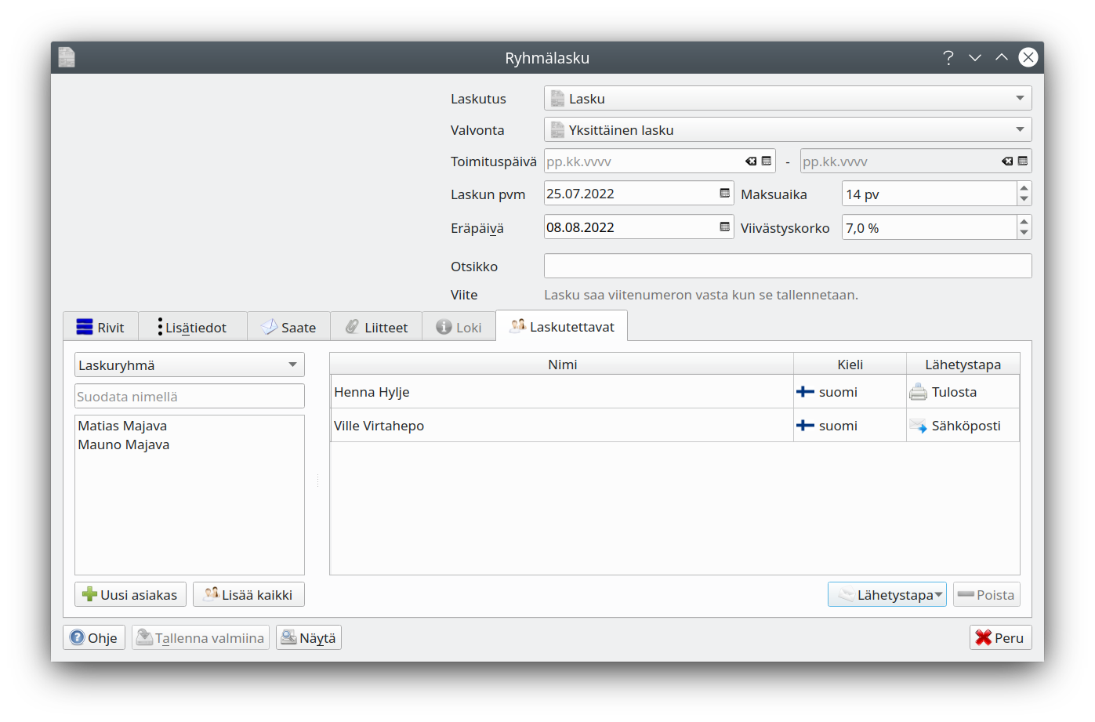This screenshot has width=1095, height=722.
Task: Expand the Laskutus dropdown
Action: pos(788,99)
